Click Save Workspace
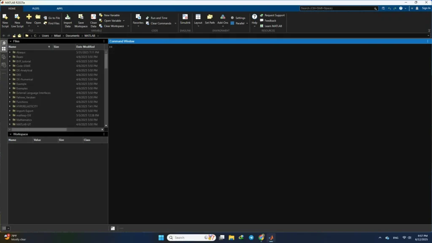The image size is (432, 243). click(x=81, y=21)
